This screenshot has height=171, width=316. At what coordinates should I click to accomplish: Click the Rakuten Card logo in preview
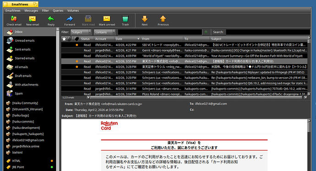[x=109, y=126]
